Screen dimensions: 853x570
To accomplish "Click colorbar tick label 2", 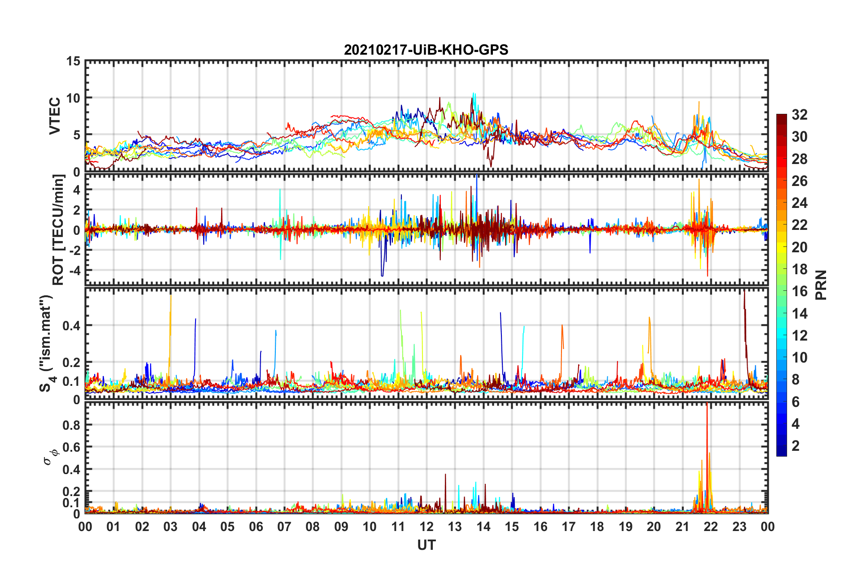I will (796, 445).
